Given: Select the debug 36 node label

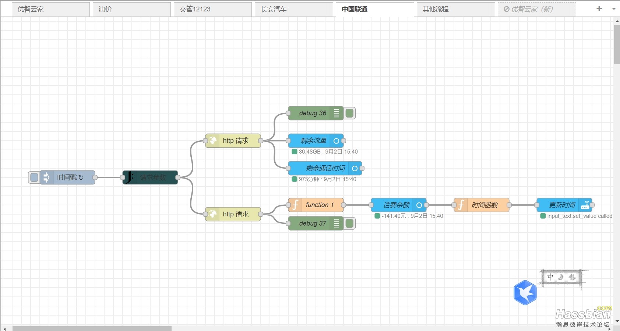Looking at the screenshot, I should tap(313, 113).
